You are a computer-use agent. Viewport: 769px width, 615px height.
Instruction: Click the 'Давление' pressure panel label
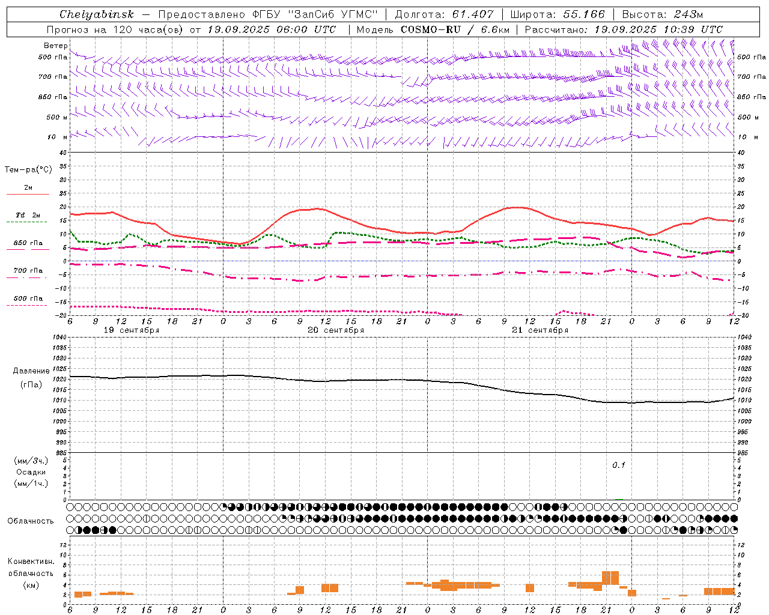[31, 371]
